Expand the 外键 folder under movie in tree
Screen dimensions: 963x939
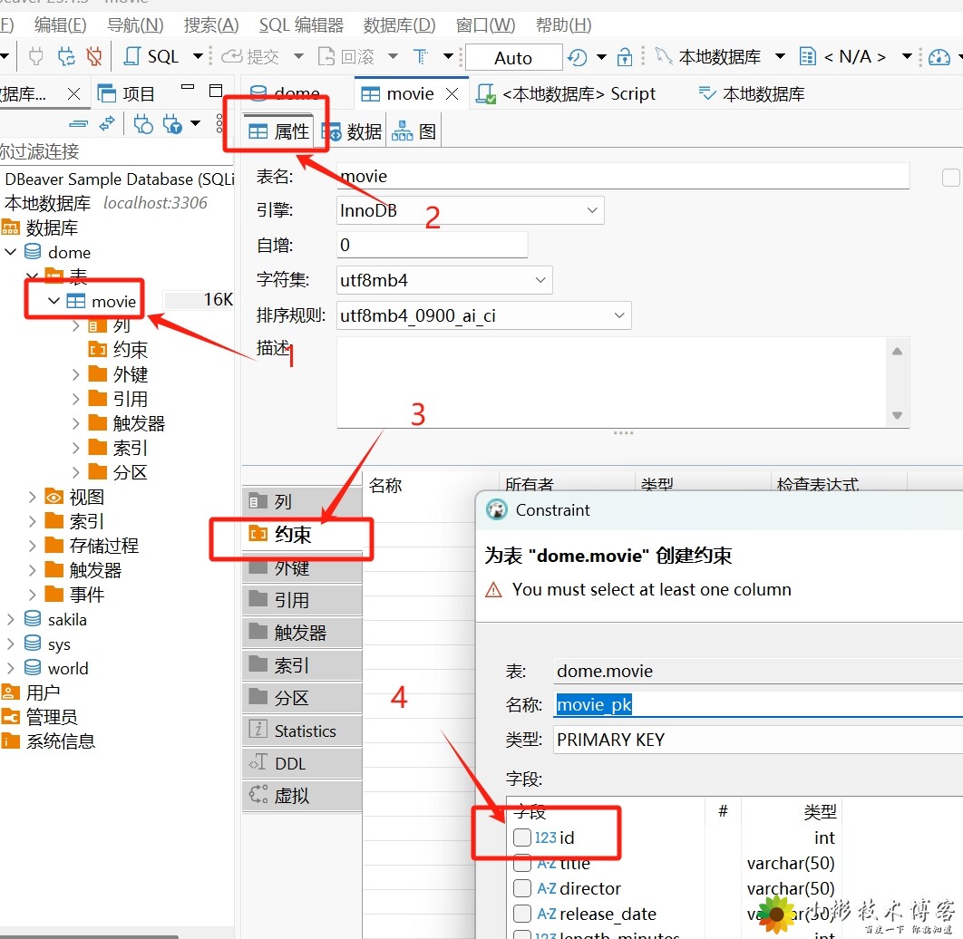[75, 374]
